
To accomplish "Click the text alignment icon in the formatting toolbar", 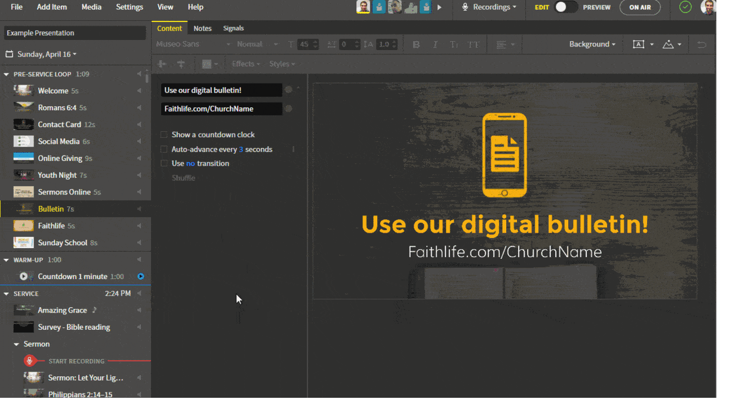I will [501, 45].
